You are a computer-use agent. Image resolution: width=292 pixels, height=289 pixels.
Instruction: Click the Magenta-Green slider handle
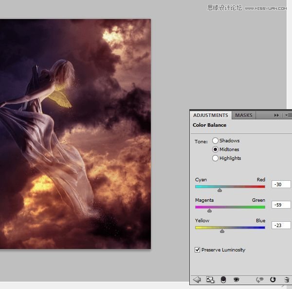point(209,211)
